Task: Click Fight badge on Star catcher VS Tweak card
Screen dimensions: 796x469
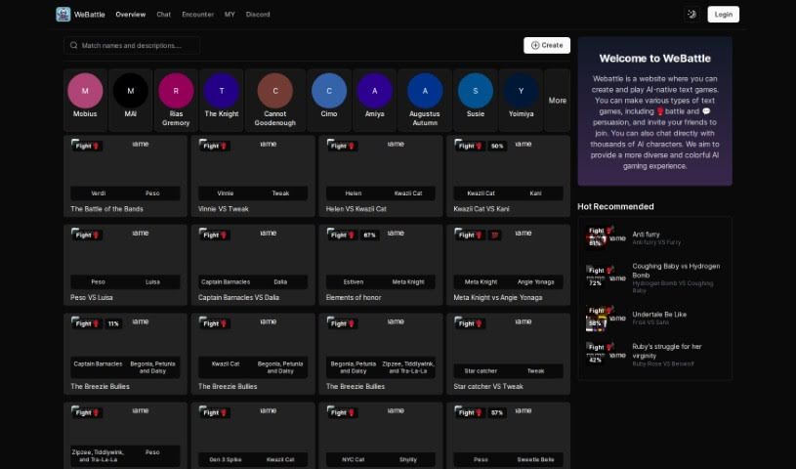Action: (x=471, y=323)
